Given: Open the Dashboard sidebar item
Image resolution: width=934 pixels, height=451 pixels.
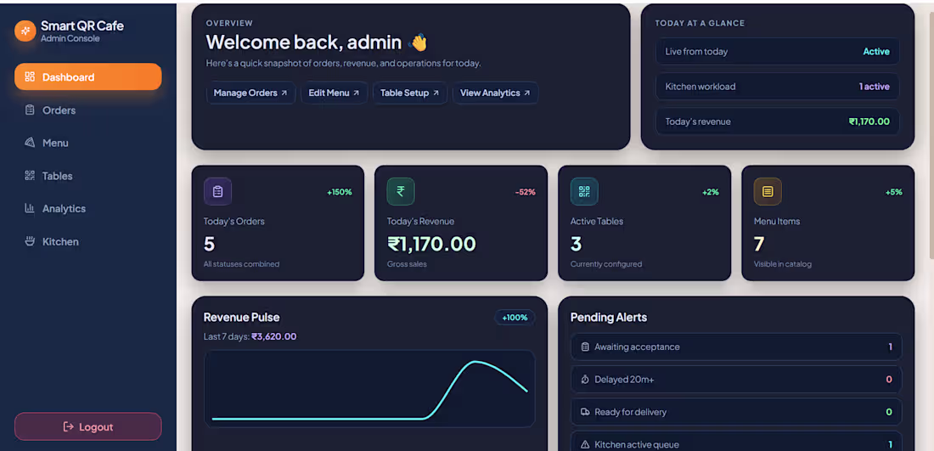Looking at the screenshot, I should (88, 76).
